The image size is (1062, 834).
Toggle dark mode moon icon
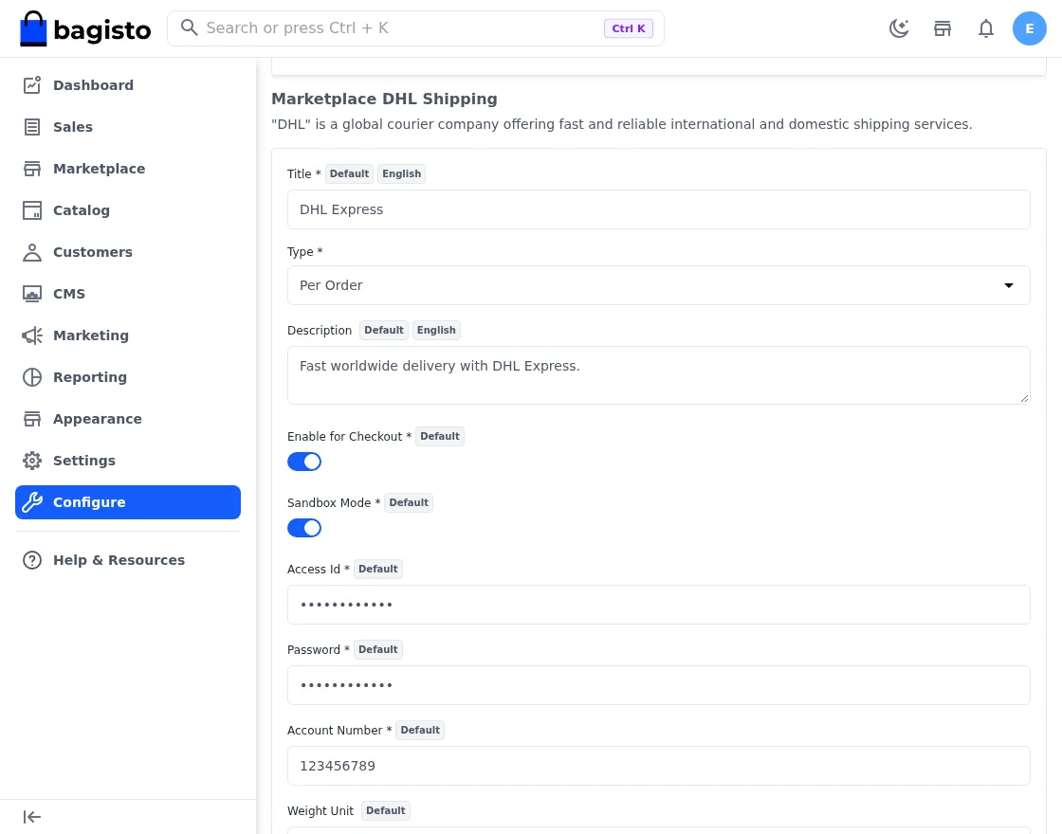click(x=899, y=28)
